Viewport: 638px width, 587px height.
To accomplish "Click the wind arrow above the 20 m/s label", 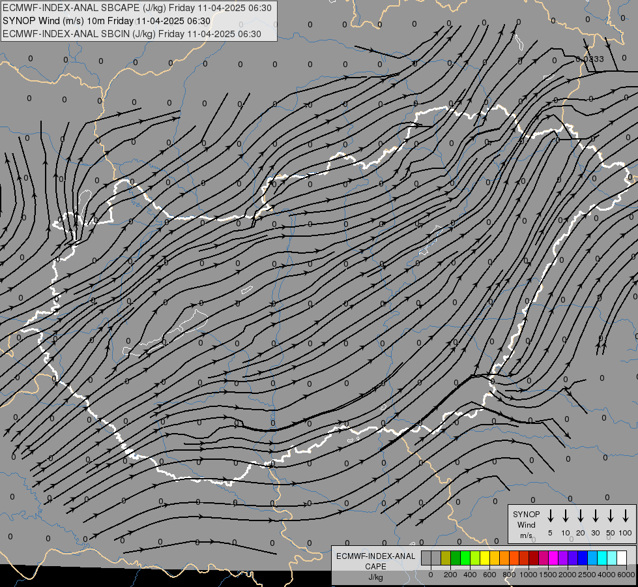I will [x=581, y=515].
